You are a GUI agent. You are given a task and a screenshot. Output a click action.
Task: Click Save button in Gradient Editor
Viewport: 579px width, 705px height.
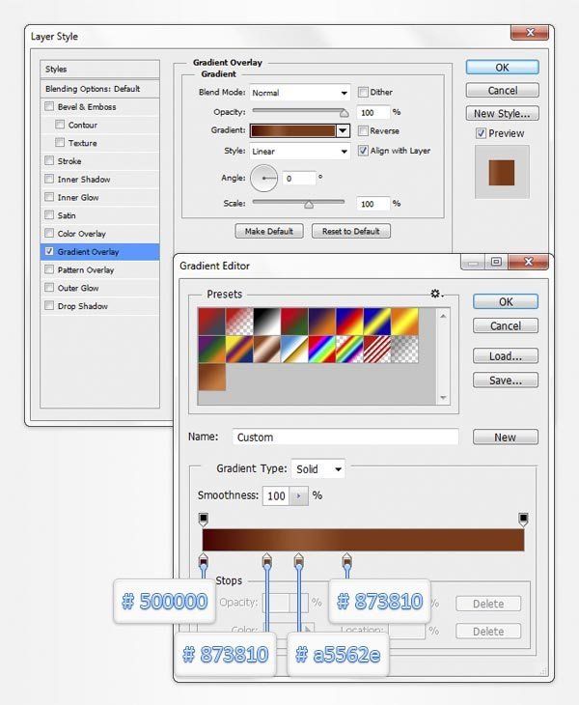pos(506,381)
